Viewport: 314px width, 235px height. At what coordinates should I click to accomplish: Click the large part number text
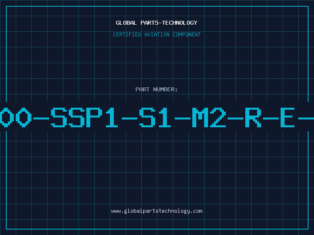pyautogui.click(x=157, y=117)
